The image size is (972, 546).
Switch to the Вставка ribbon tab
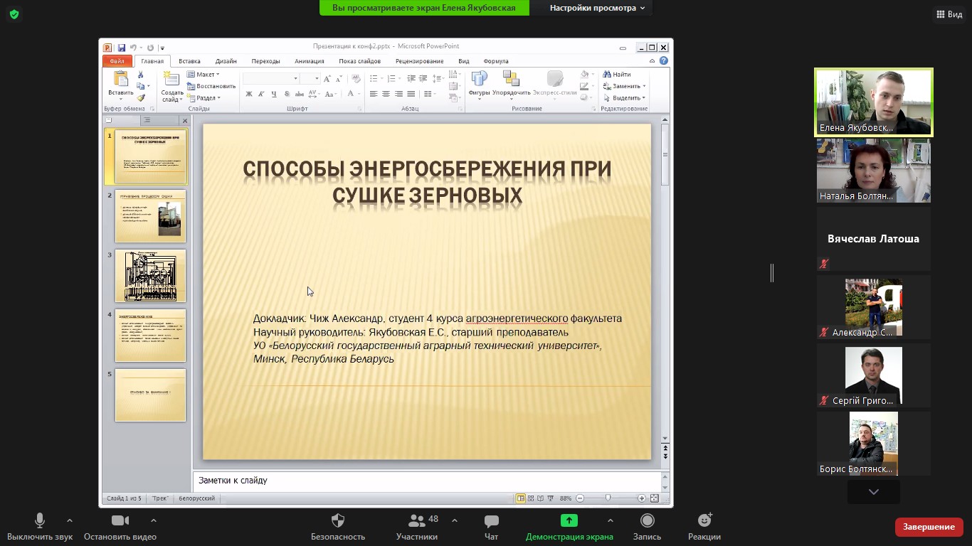click(x=189, y=61)
